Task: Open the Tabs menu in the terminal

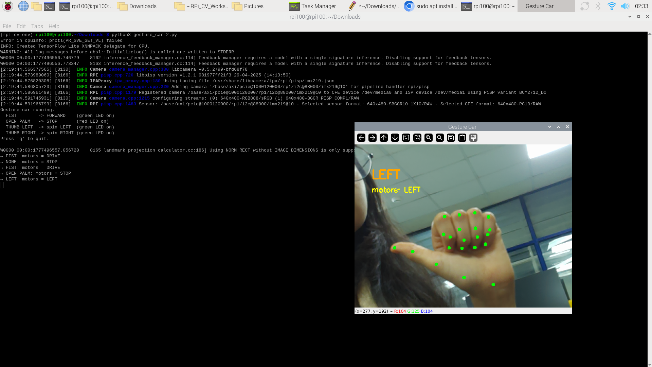Action: tap(37, 26)
